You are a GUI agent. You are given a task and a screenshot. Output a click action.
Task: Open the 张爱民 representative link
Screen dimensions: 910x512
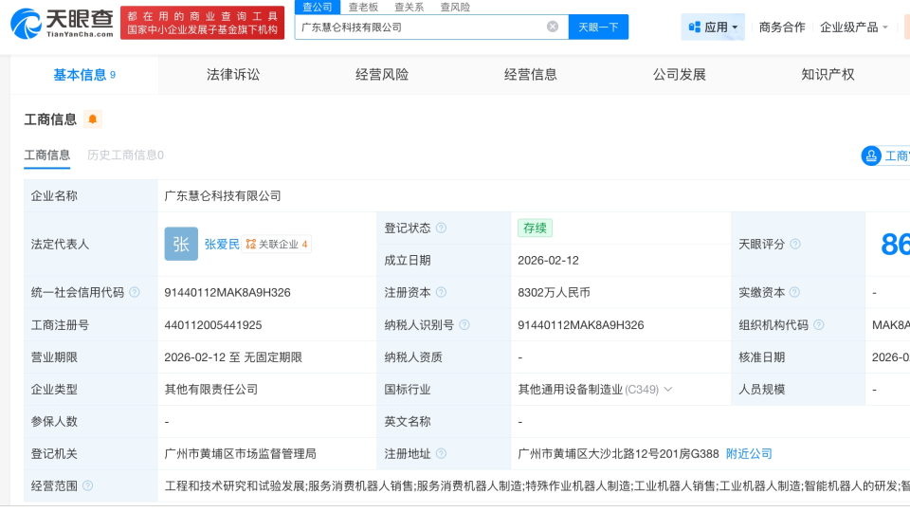point(222,245)
